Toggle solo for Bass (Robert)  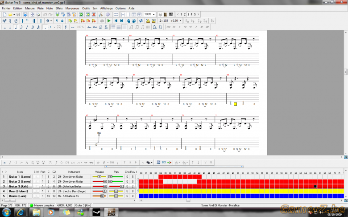point(35,191)
